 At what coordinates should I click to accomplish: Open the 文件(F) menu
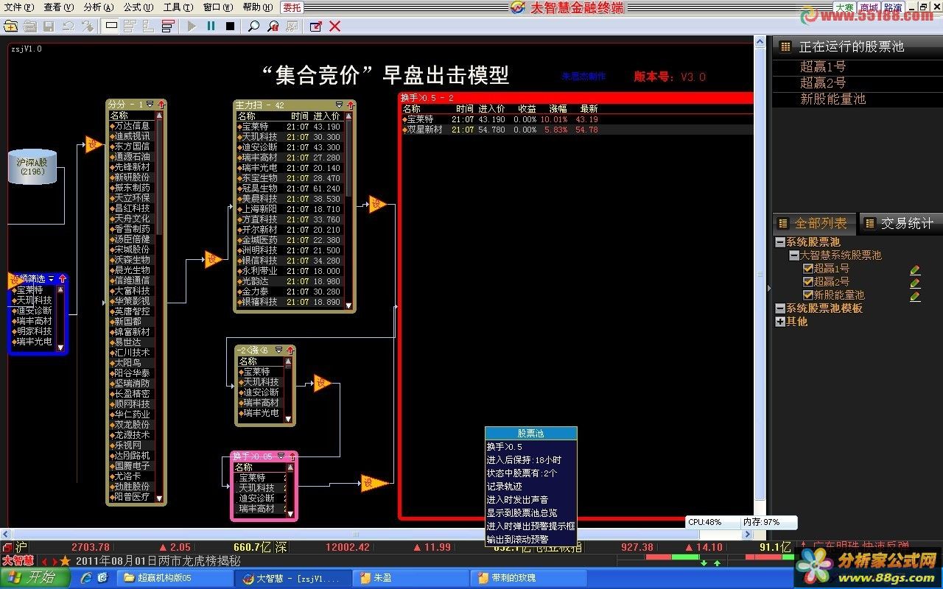click(x=19, y=7)
